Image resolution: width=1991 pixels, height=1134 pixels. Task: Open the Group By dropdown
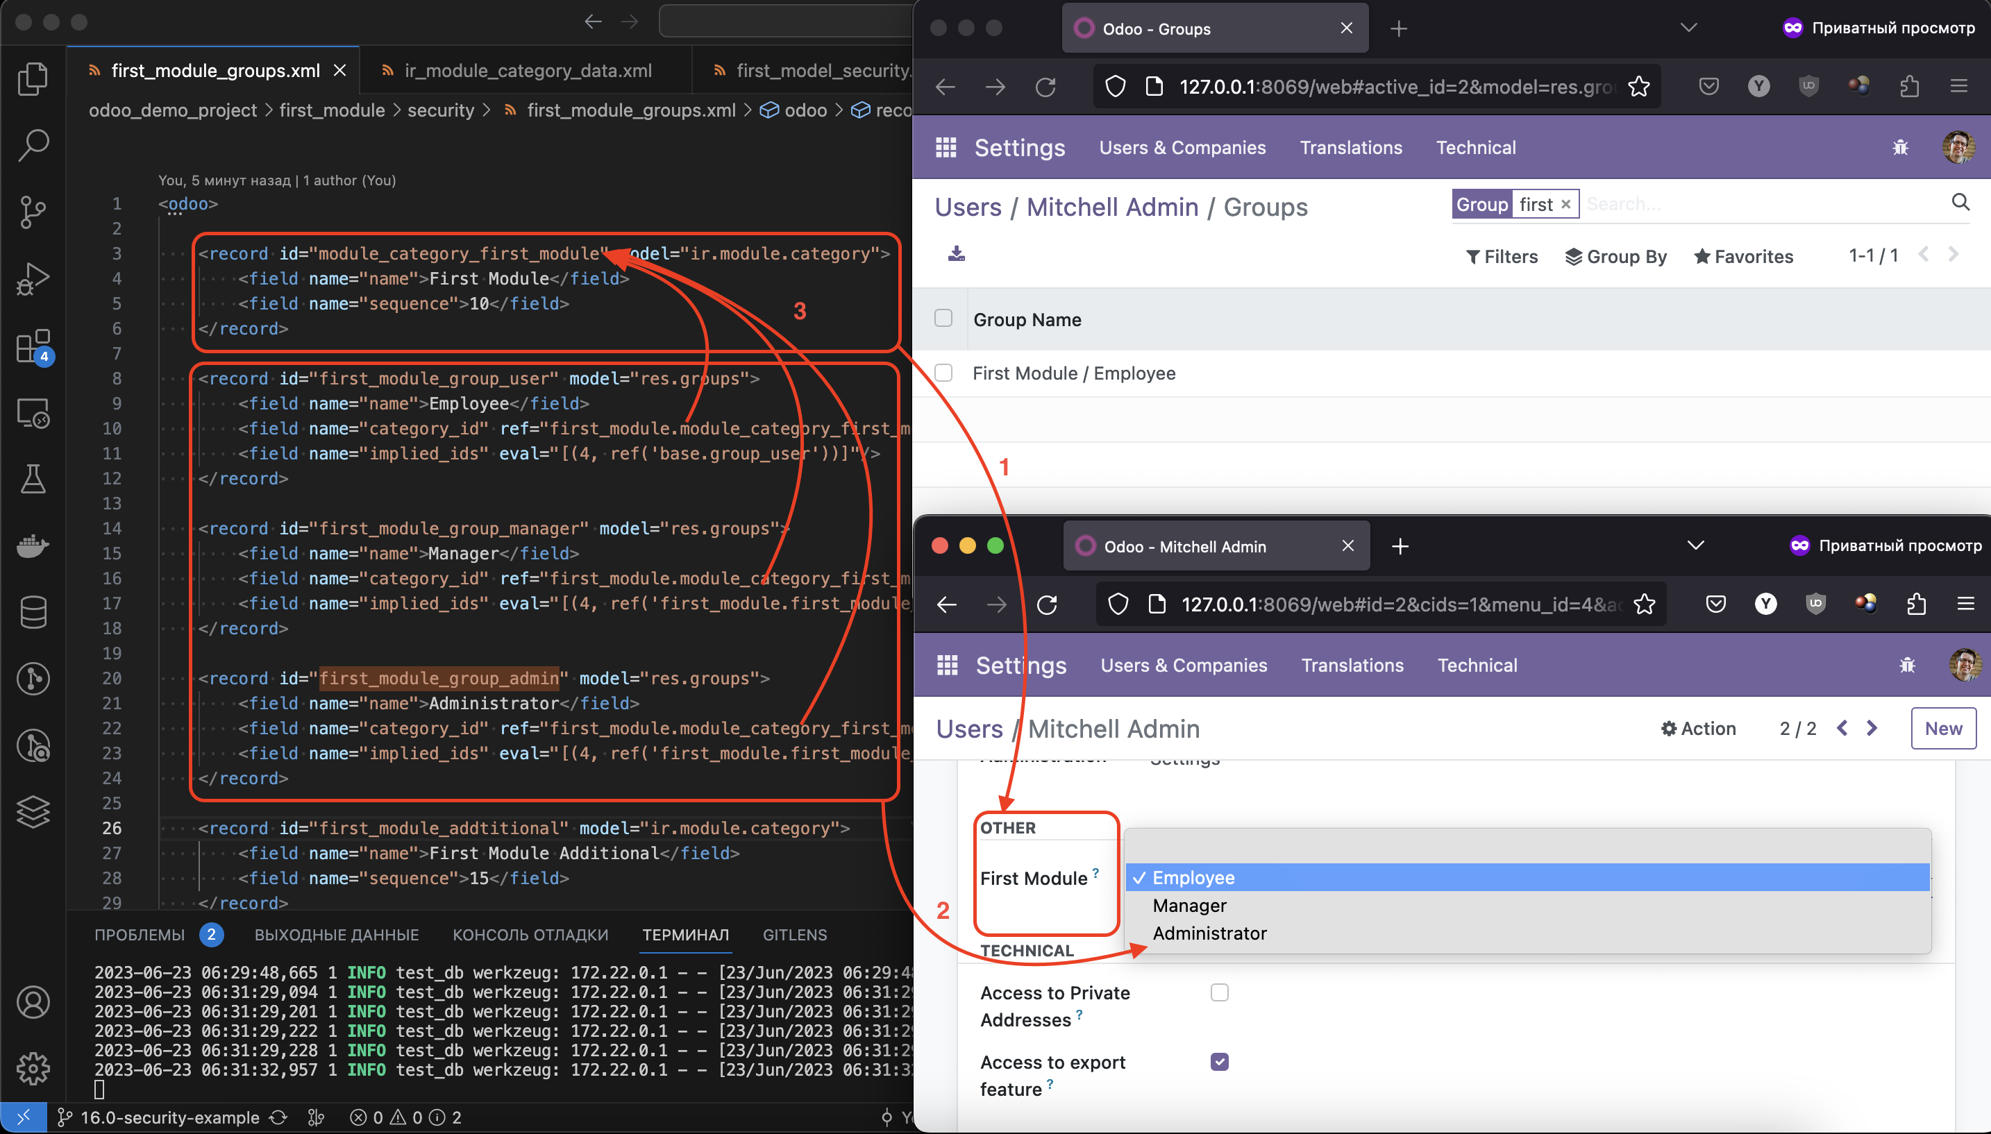coord(1616,256)
